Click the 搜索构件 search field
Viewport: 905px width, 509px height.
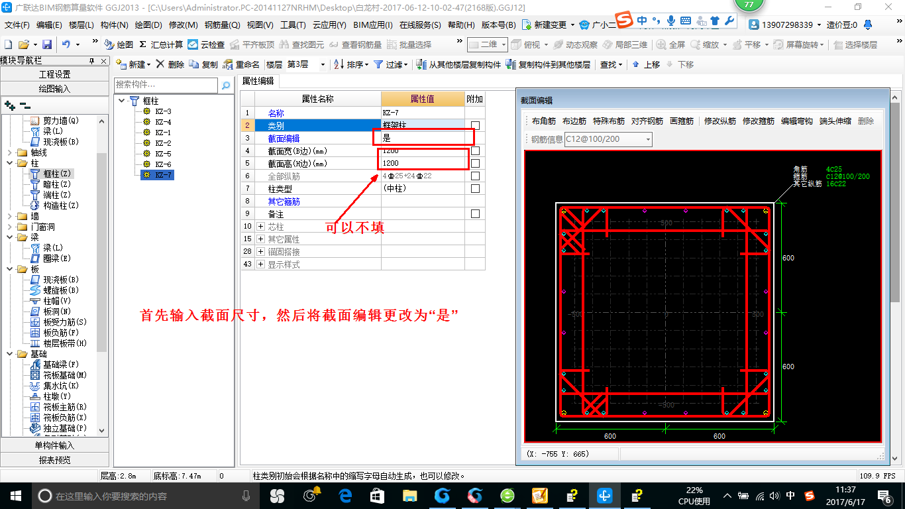166,85
